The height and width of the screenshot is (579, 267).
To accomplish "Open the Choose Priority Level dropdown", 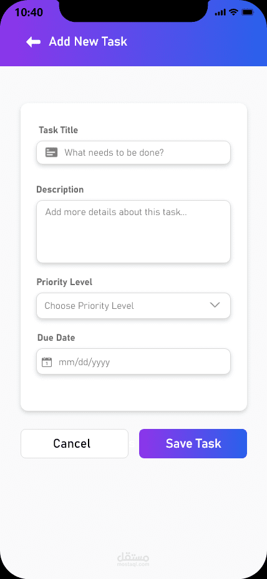I will pyautogui.click(x=133, y=306).
